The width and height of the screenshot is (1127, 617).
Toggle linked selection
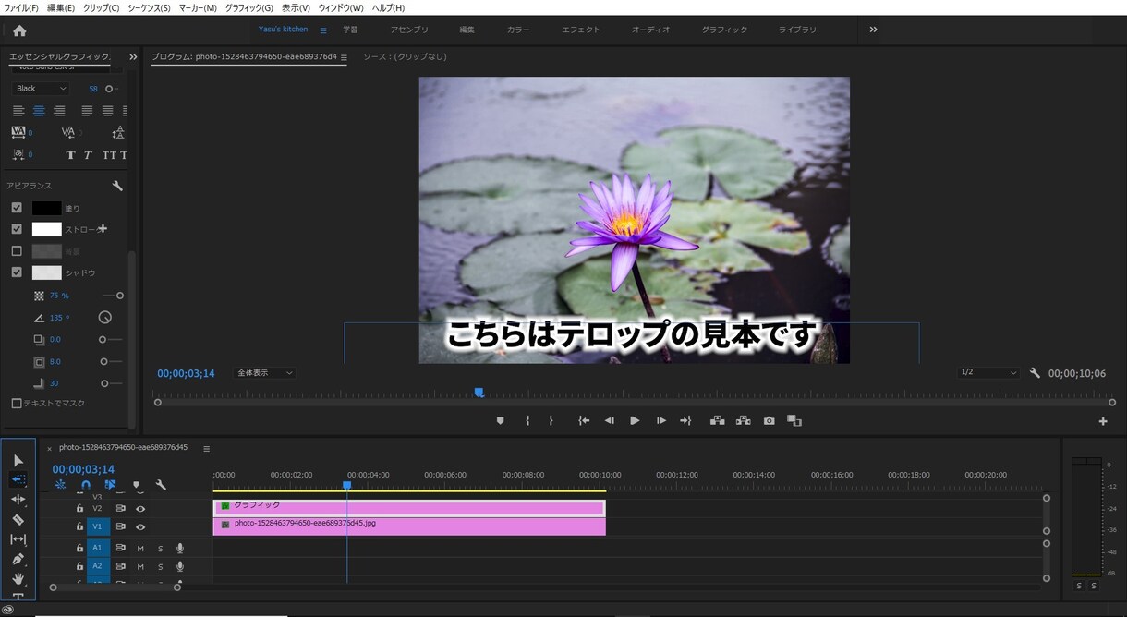111,485
